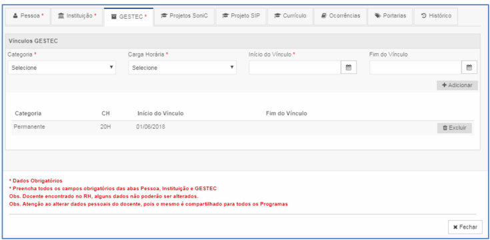Click the Dados Obrigatórios note
Screen dimensions: 490x240
click(x=35, y=181)
